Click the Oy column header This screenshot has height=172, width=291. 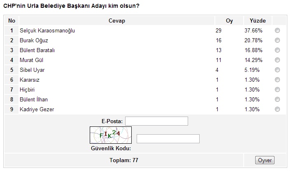pos(229,21)
